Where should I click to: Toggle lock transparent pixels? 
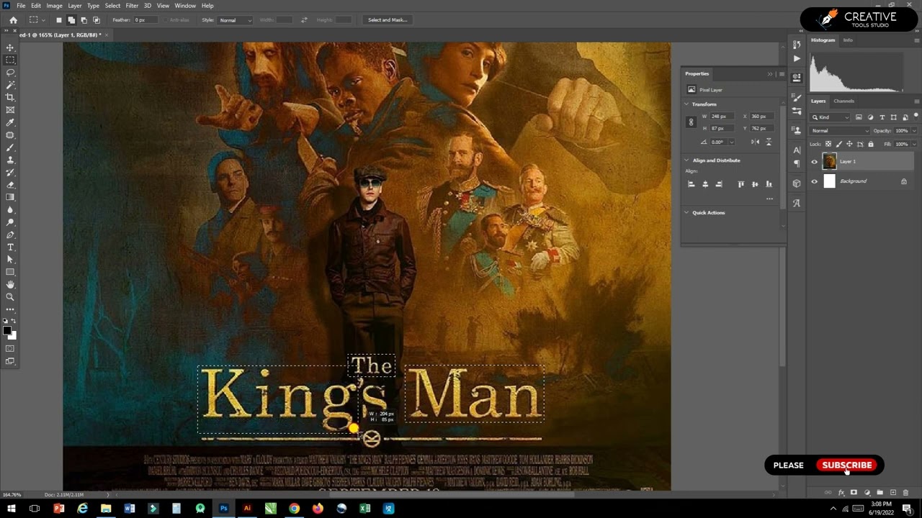(x=828, y=144)
